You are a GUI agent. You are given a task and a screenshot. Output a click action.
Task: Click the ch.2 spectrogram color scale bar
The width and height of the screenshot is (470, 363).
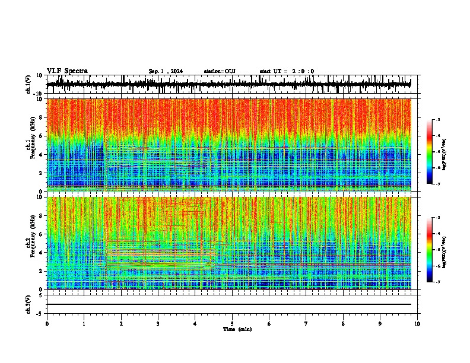click(429, 250)
